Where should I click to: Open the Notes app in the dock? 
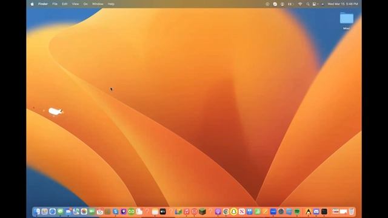click(x=155, y=211)
